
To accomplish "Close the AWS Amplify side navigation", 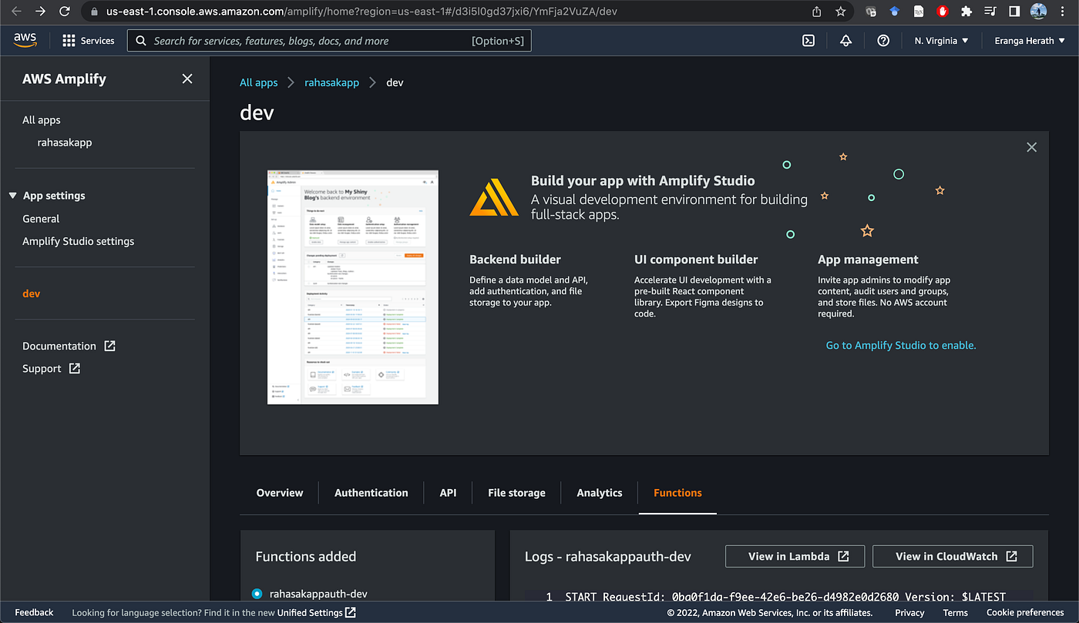I will (x=187, y=79).
